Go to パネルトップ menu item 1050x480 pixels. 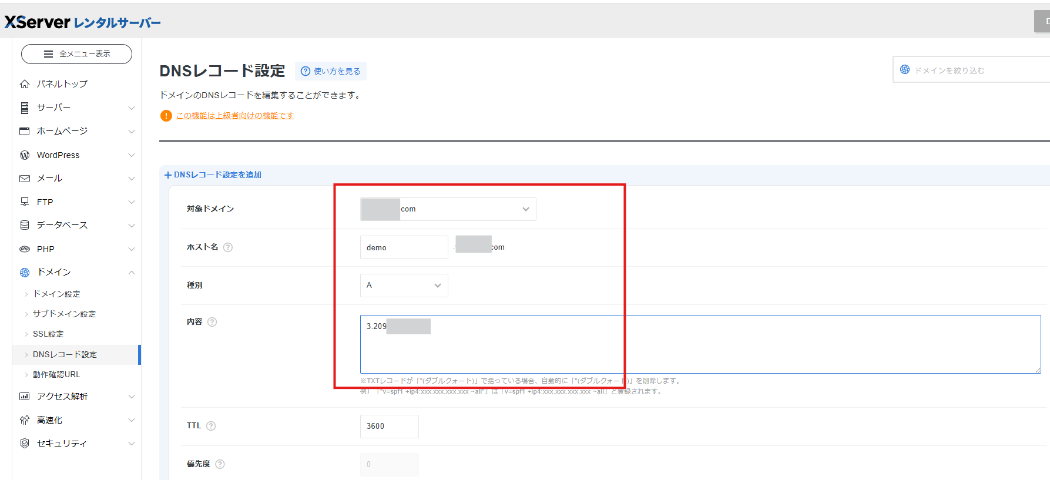coord(62,84)
